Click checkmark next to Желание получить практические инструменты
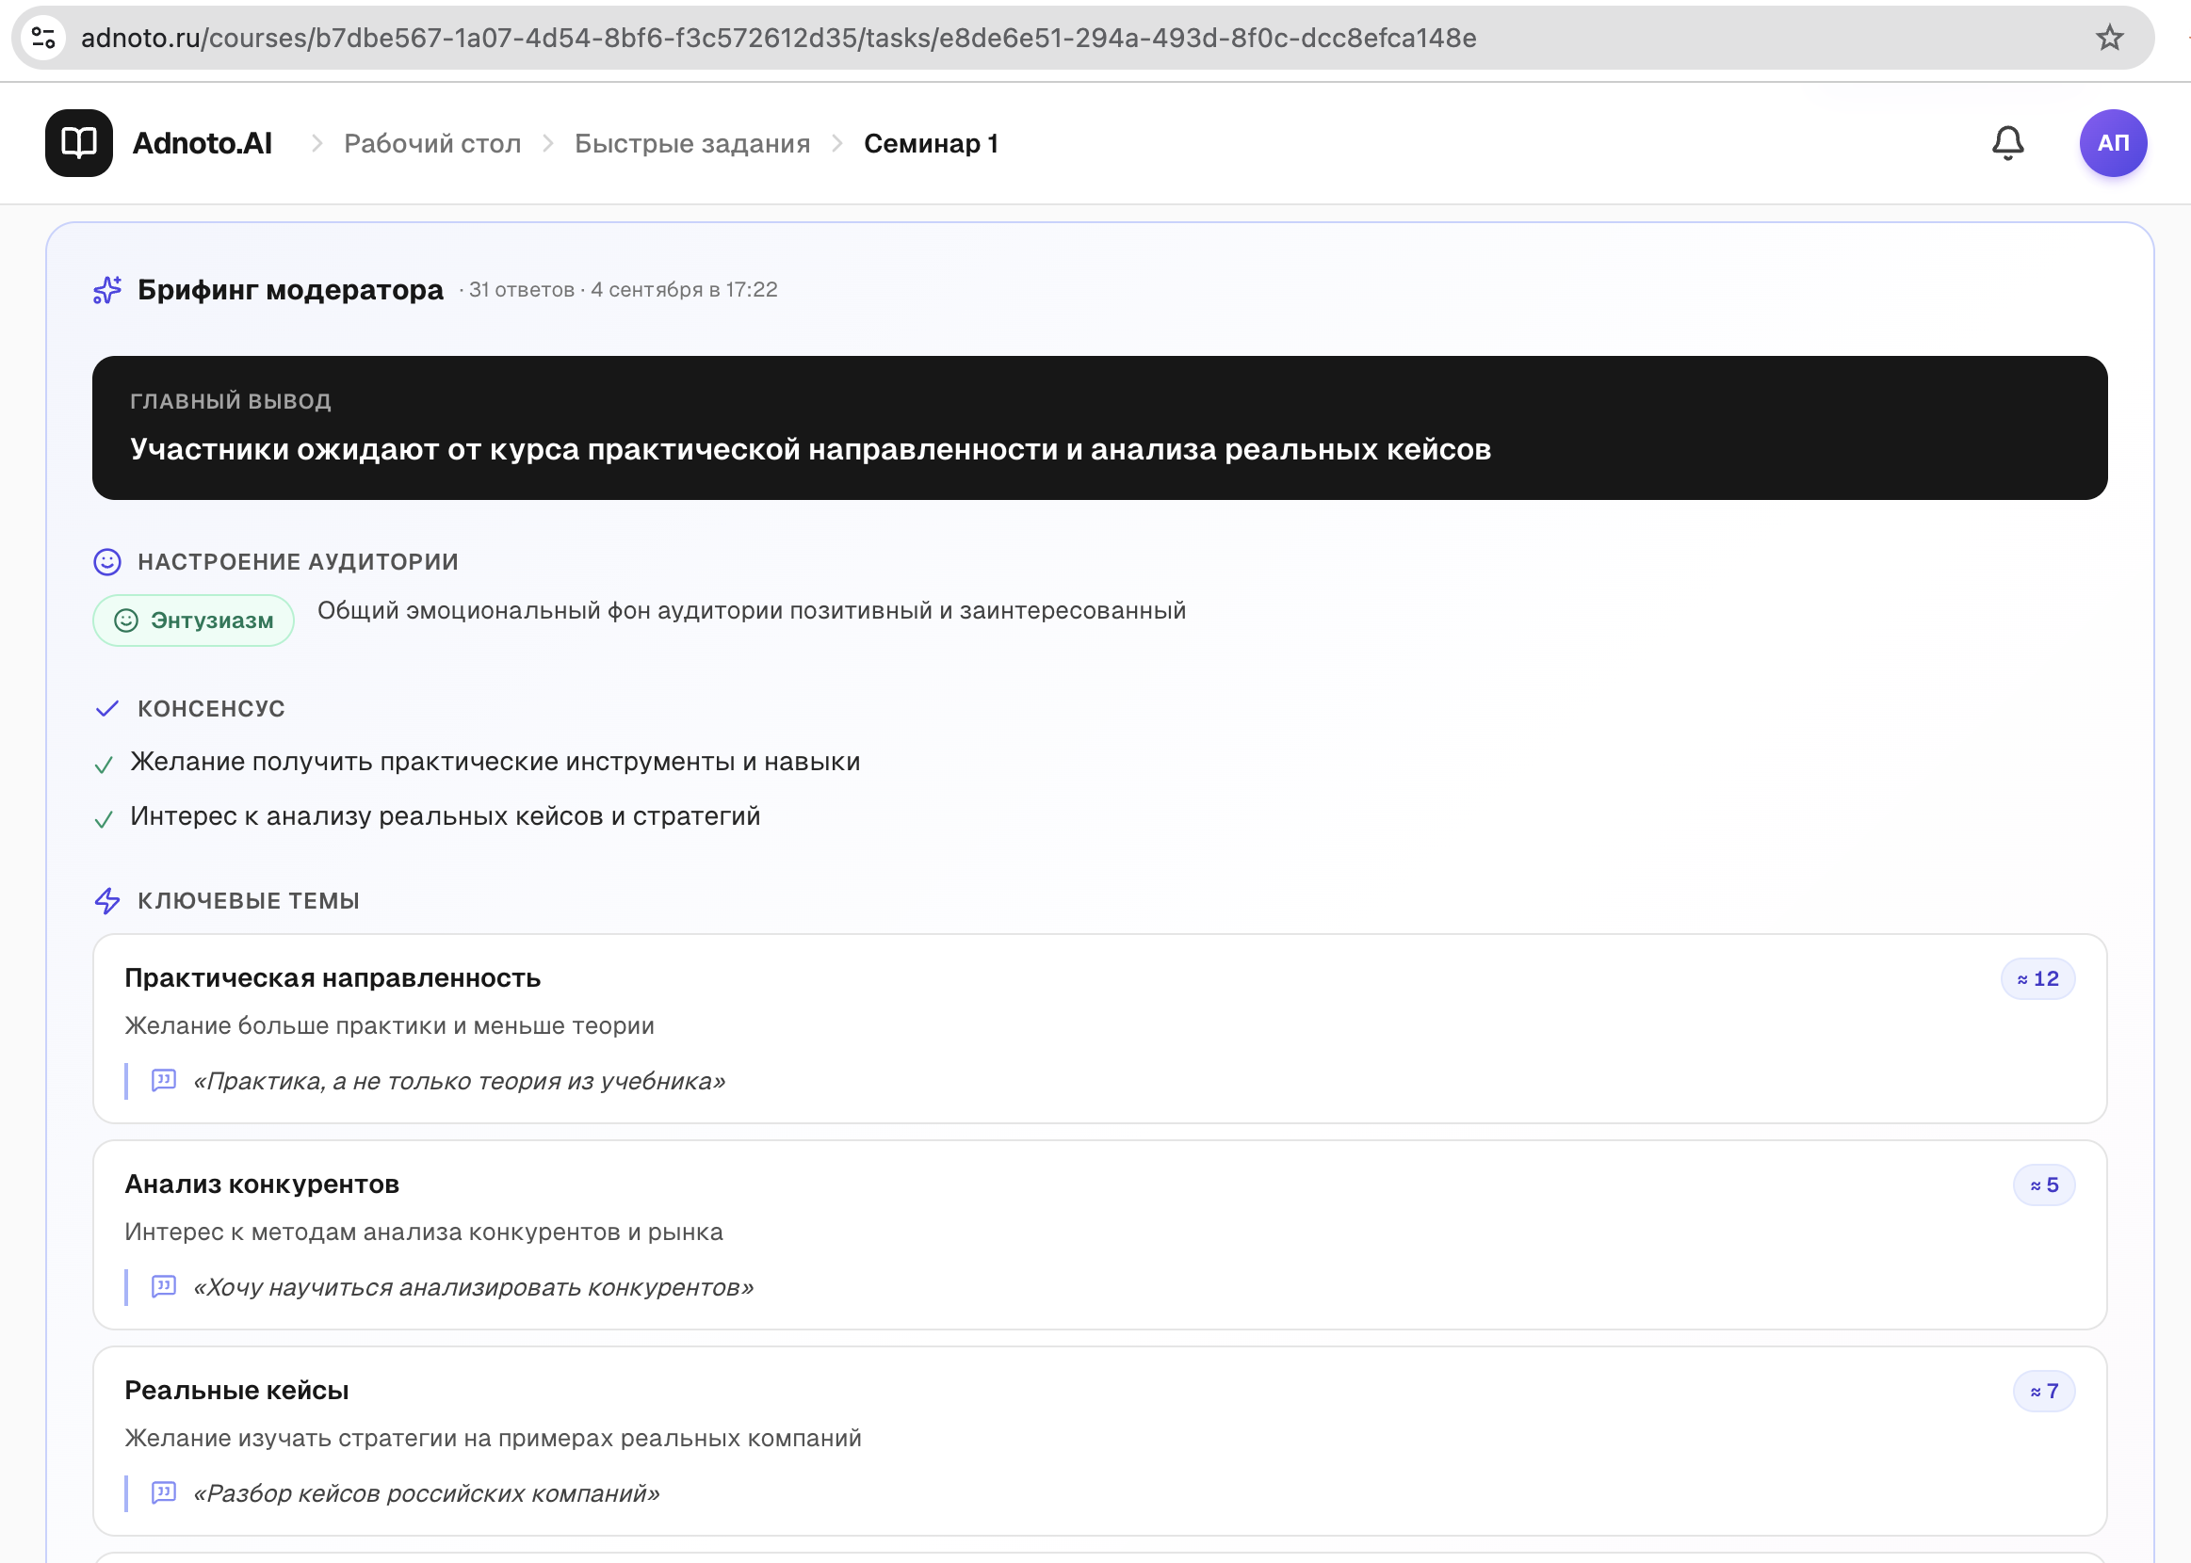Screen dimensions: 2191x1563 pos(104,765)
